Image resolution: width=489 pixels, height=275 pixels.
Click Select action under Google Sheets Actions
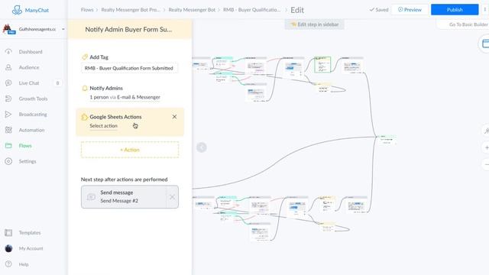[104, 125]
